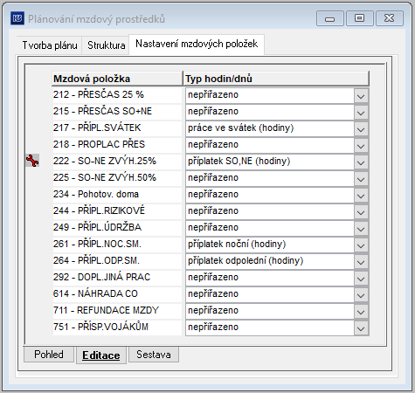This screenshot has height=393, width=415.
Task: Select the cell 217 - PŘÍPL.SVÁTEK
Action: click(x=117, y=128)
